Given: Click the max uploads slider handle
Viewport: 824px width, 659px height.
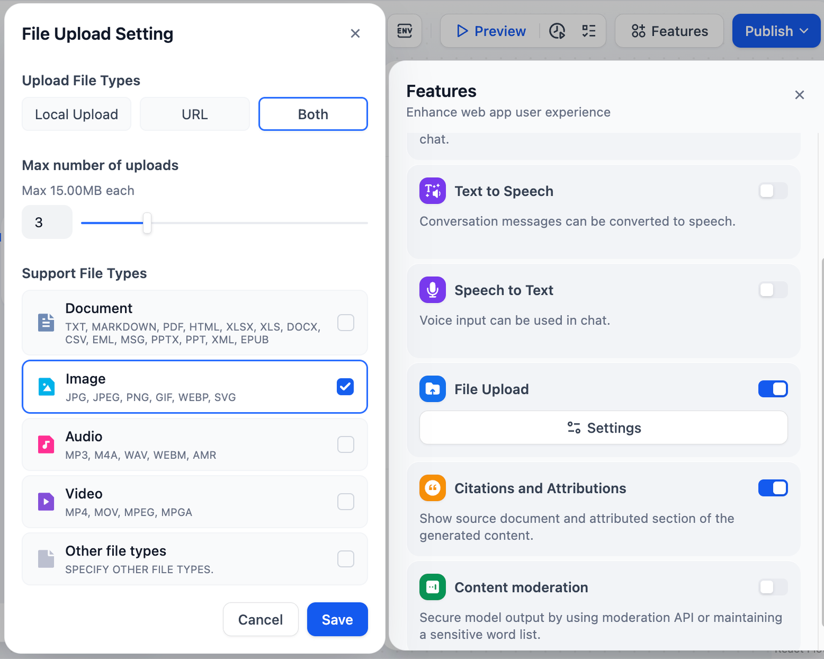Looking at the screenshot, I should (147, 223).
